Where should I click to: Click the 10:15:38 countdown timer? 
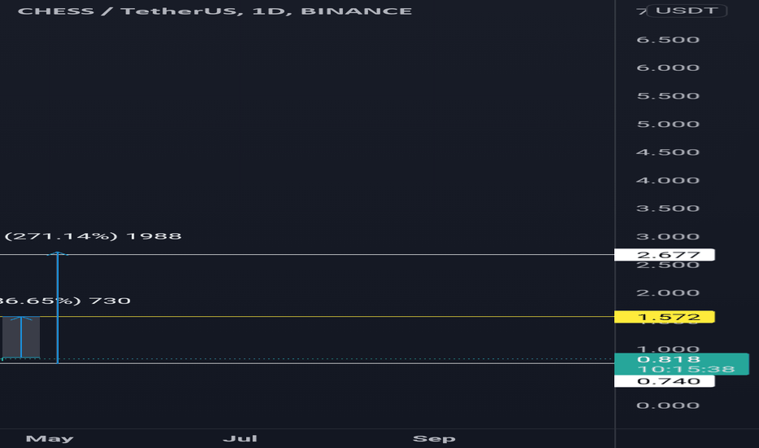click(x=687, y=370)
